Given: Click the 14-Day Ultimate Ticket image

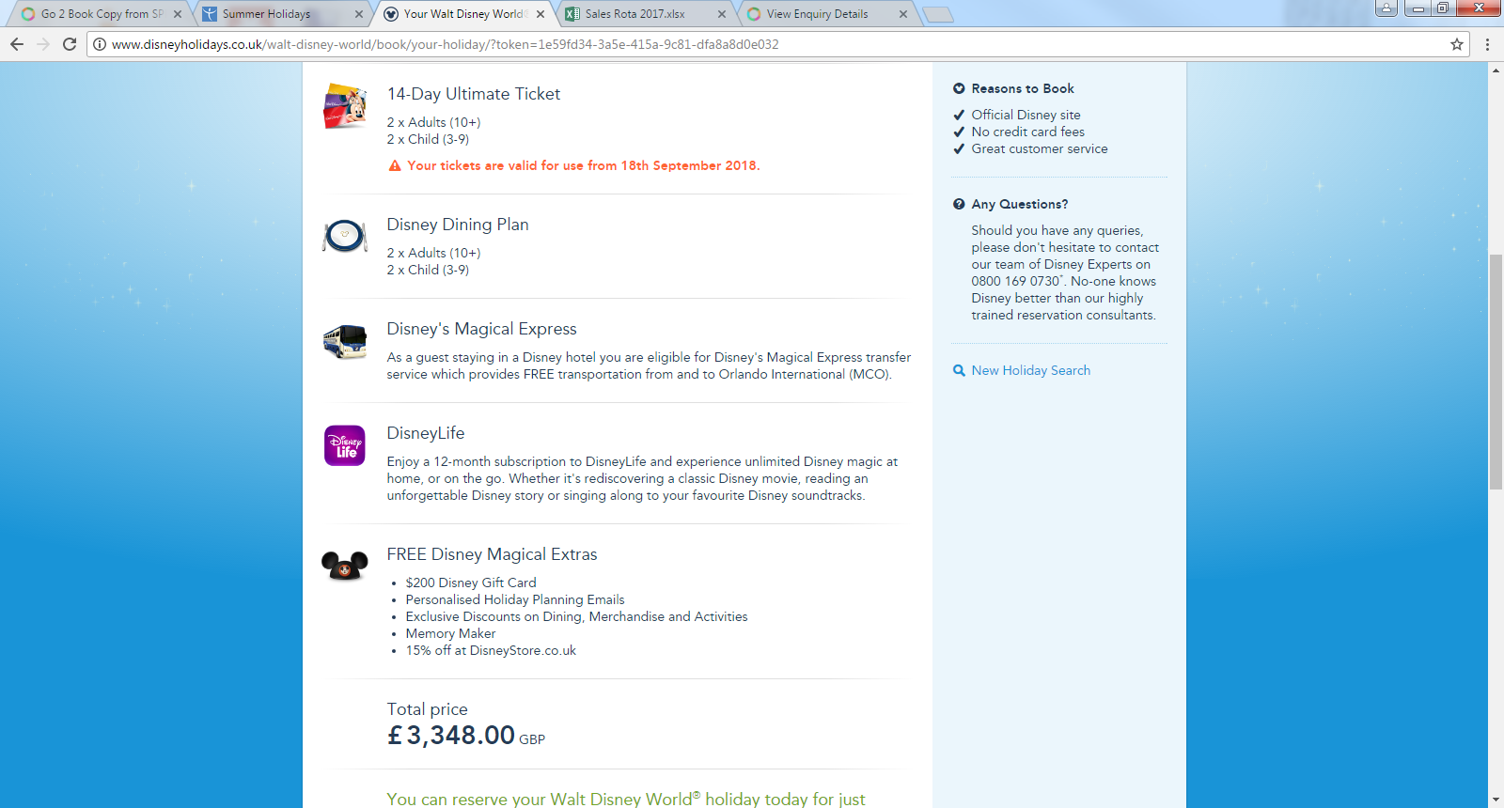Looking at the screenshot, I should point(345,106).
